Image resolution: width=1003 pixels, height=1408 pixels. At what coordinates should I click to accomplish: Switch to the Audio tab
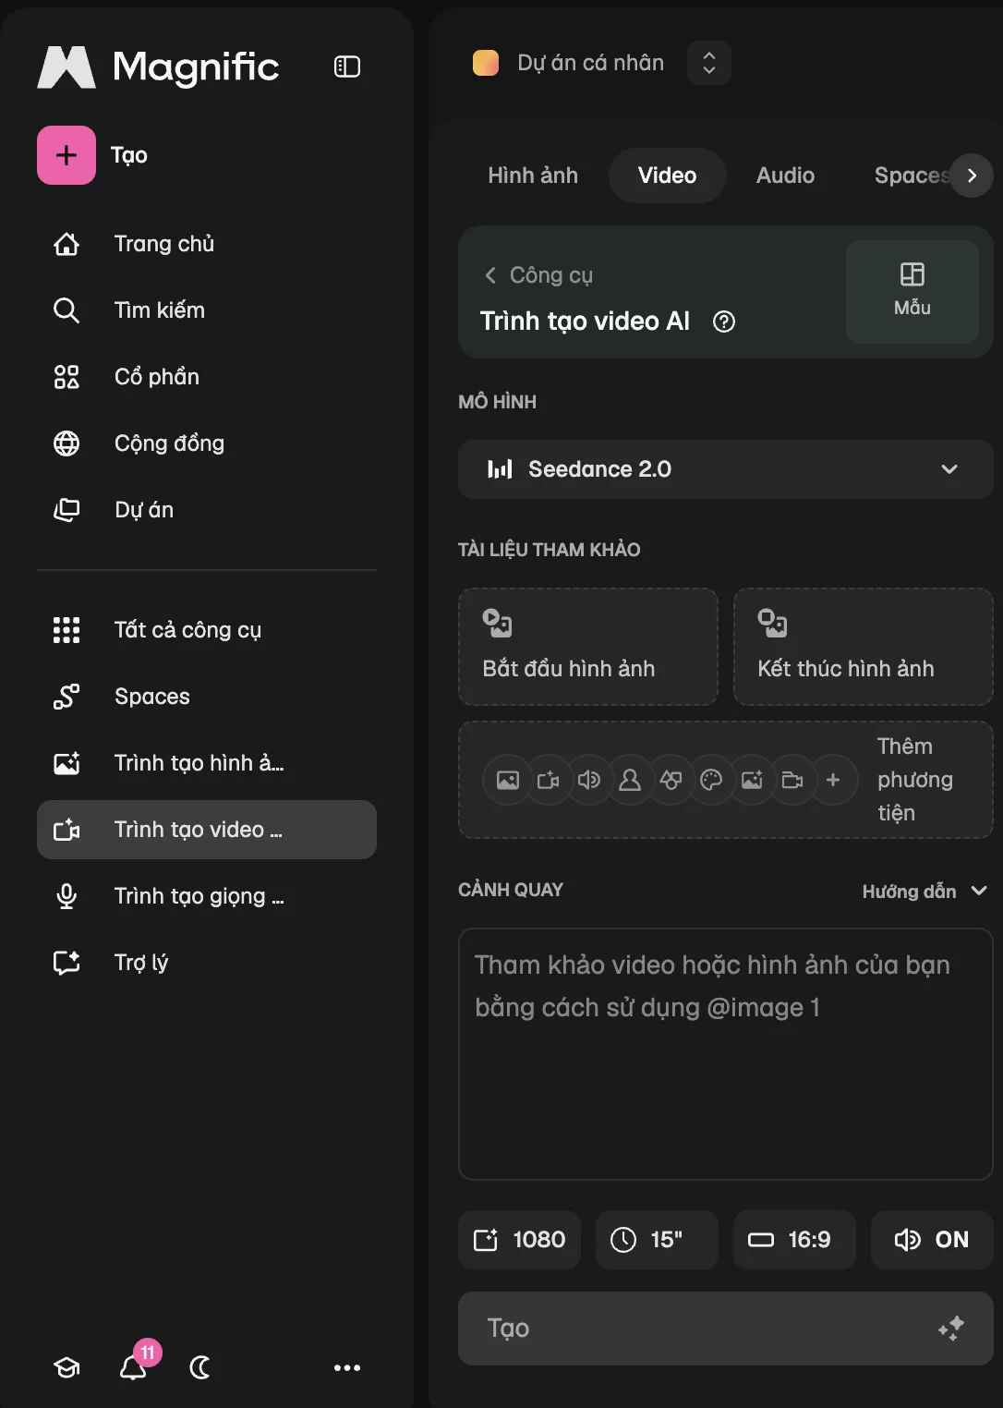coord(785,176)
